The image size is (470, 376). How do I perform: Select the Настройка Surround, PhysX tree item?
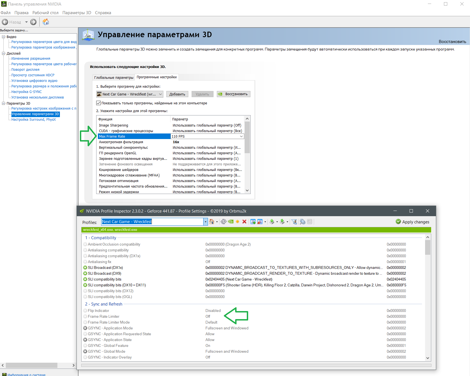[34, 120]
